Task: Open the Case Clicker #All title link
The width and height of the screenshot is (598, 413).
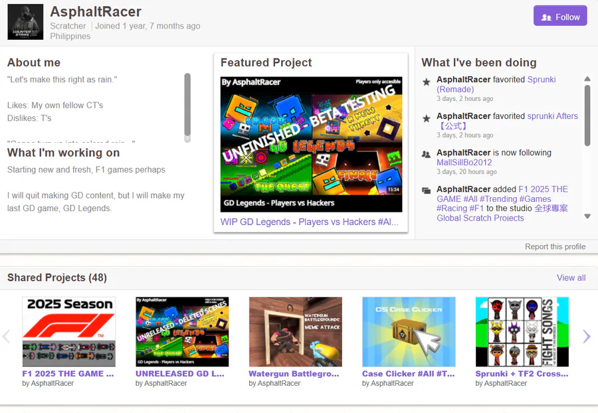Action: click(409, 374)
